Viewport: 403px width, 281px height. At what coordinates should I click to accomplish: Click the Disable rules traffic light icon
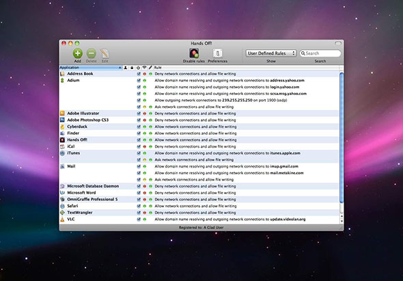194,53
